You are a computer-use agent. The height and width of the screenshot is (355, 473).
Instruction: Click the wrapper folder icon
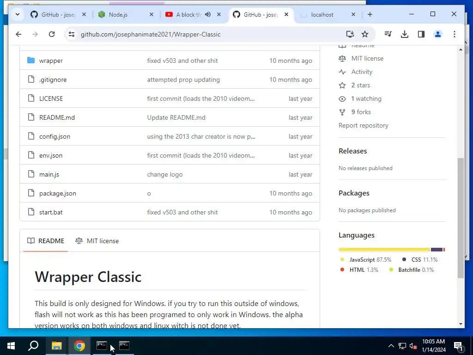pyautogui.click(x=31, y=61)
